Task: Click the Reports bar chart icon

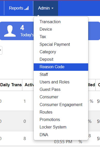Action: click(x=26, y=8)
